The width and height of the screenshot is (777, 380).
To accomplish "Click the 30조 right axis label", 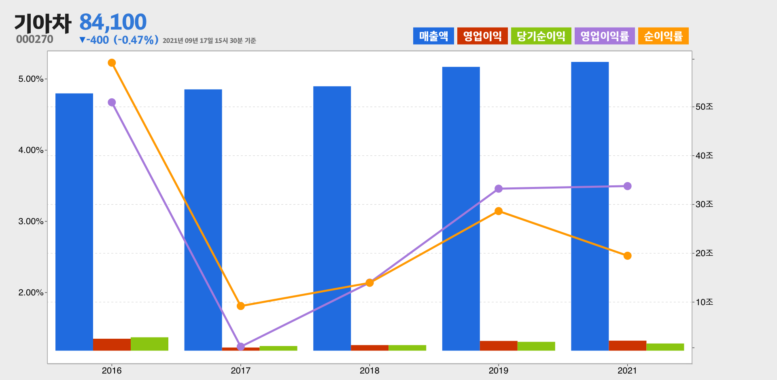I will (705, 204).
